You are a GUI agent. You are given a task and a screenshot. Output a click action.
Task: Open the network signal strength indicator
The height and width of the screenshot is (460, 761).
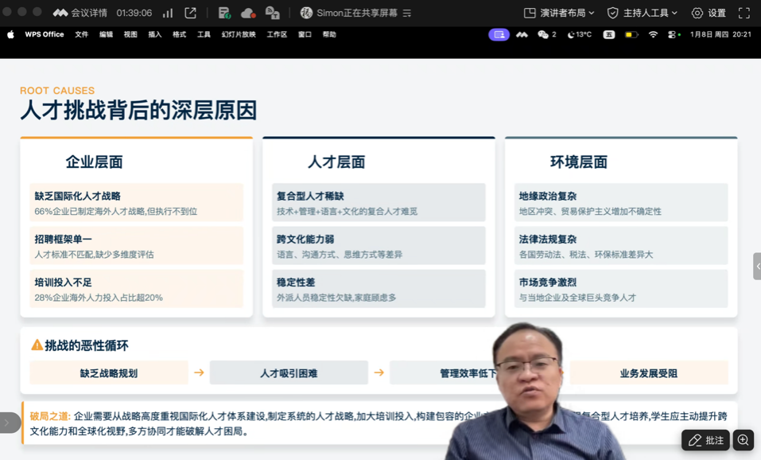(x=168, y=13)
